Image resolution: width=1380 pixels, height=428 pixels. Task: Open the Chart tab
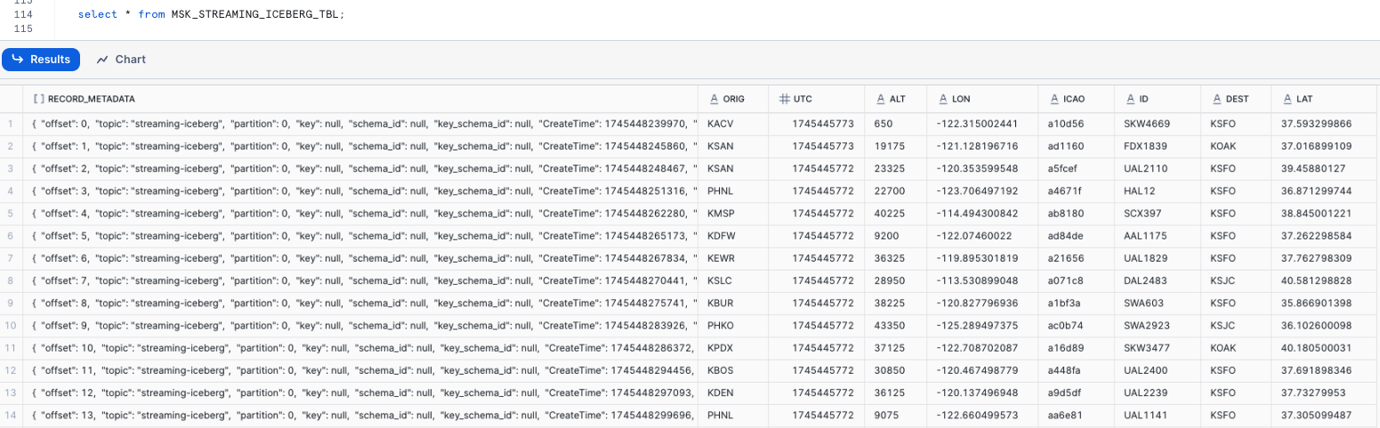(121, 60)
